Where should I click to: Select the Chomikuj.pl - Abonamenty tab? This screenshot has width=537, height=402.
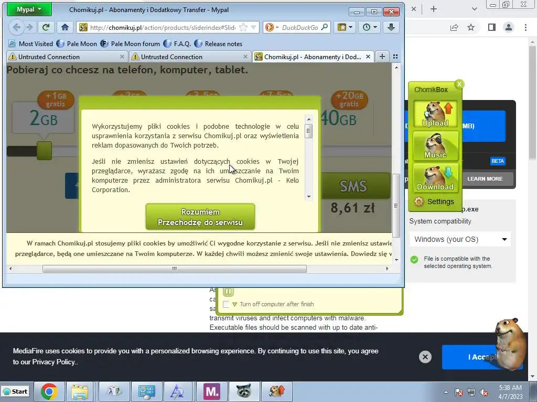[313, 57]
